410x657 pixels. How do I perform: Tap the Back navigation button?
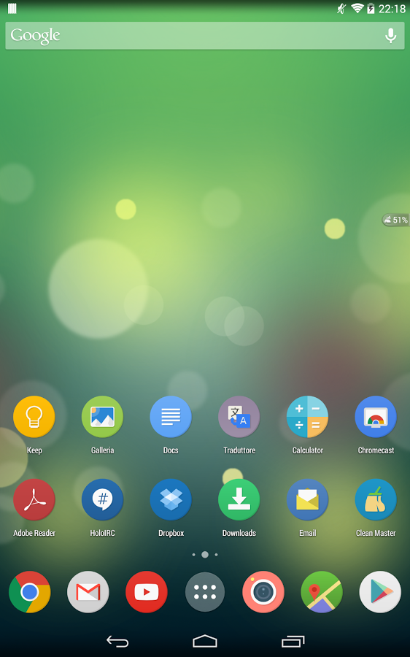[117, 641]
